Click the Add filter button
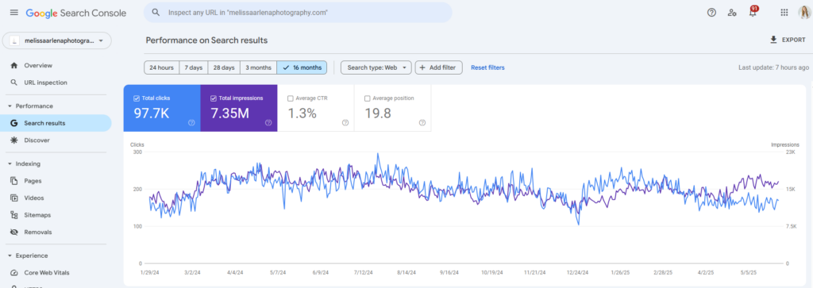Image resolution: width=813 pixels, height=288 pixels. [438, 68]
